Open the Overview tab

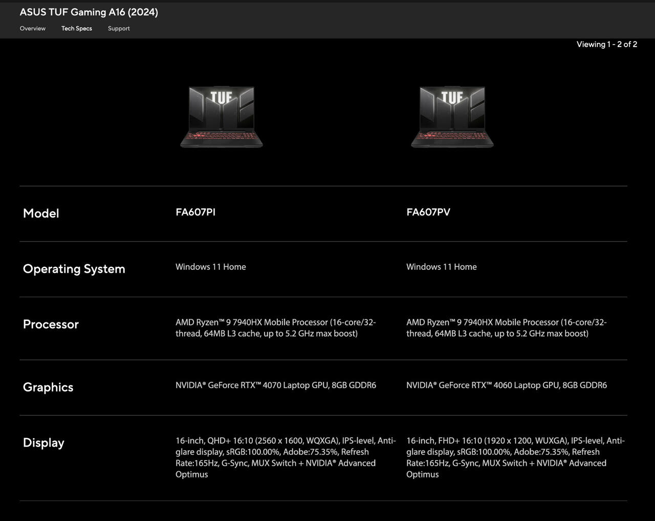[x=33, y=29]
